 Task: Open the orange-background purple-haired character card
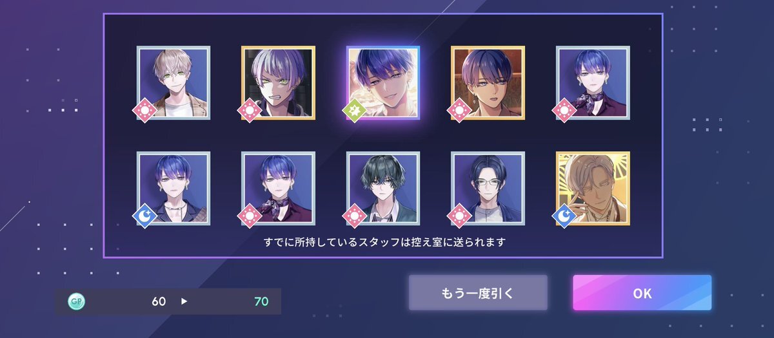click(488, 82)
